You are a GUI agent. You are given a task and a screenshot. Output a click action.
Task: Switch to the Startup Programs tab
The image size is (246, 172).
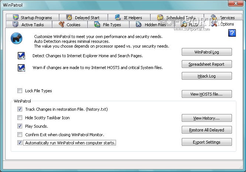tap(33, 17)
